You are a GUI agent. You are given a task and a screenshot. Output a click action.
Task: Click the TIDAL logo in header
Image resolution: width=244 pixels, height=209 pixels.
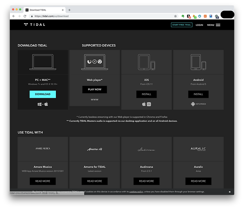34,24
